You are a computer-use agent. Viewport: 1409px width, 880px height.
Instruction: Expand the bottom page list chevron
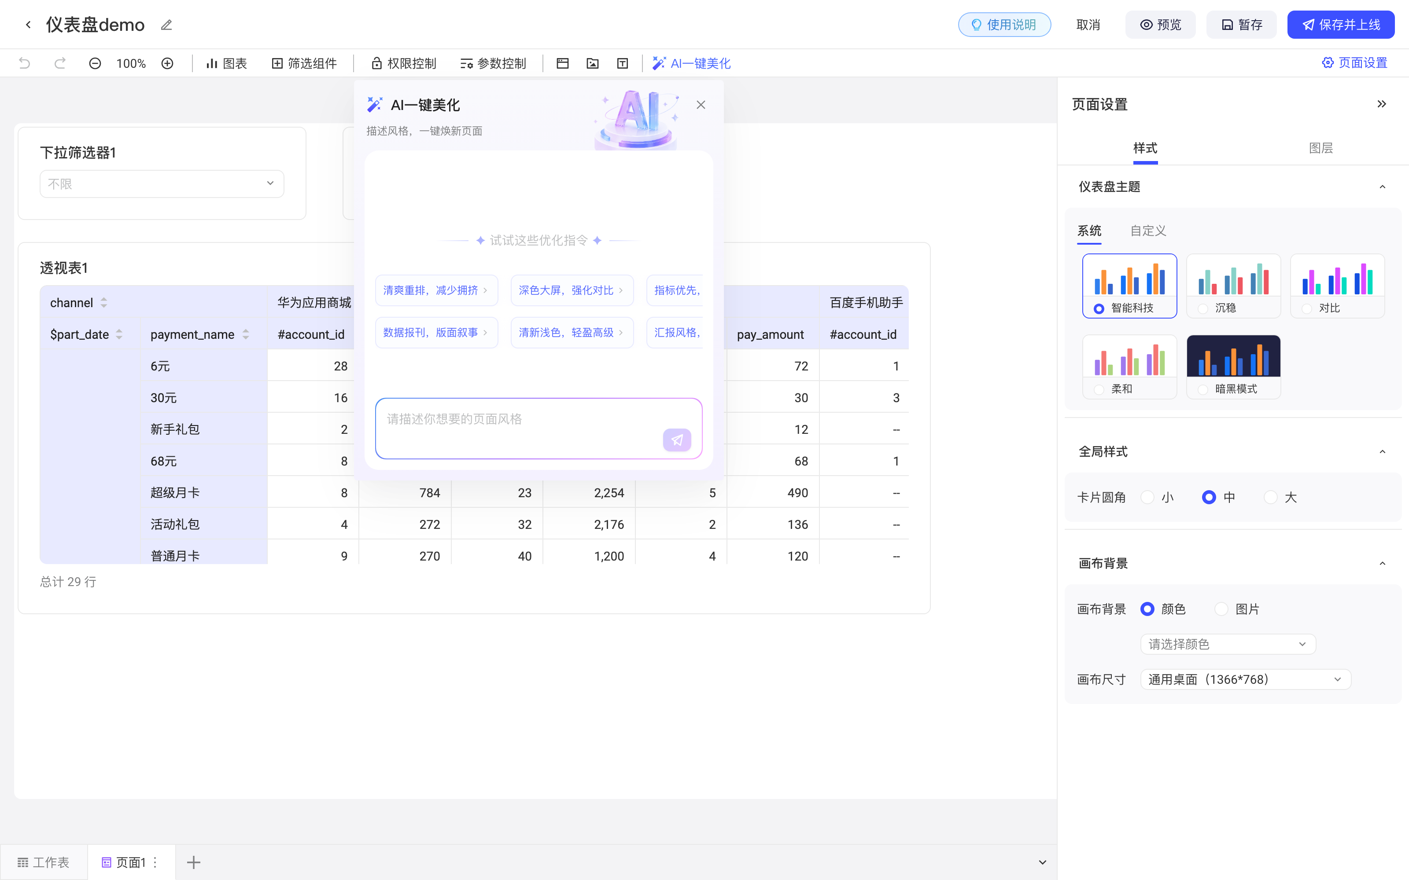(1042, 862)
